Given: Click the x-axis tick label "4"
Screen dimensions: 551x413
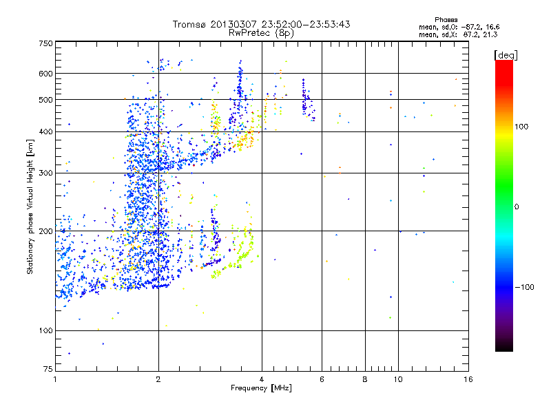Looking at the screenshot, I should click(262, 379).
